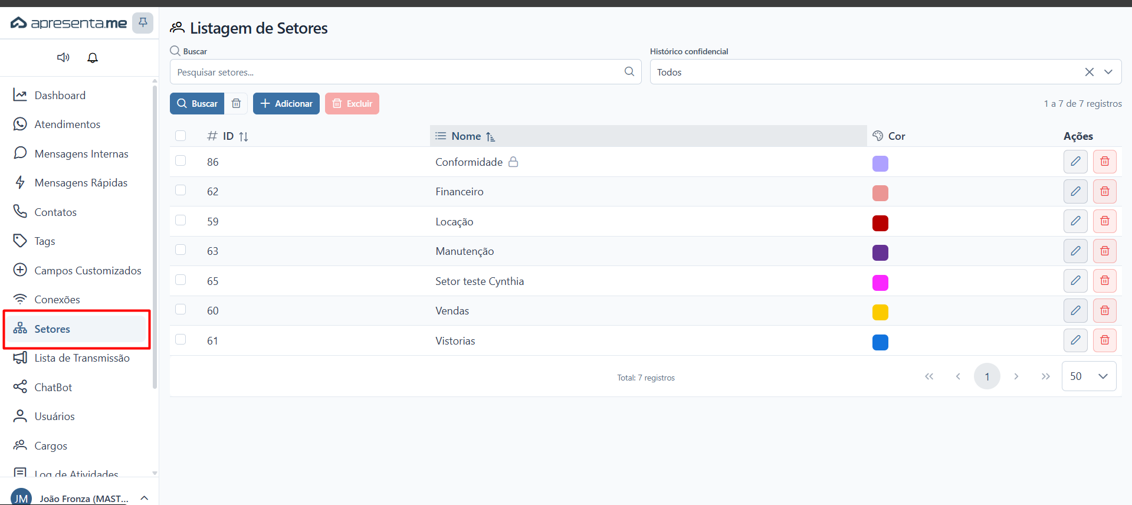Delete the Financeiro sector row
1132x505 pixels.
(x=1105, y=191)
